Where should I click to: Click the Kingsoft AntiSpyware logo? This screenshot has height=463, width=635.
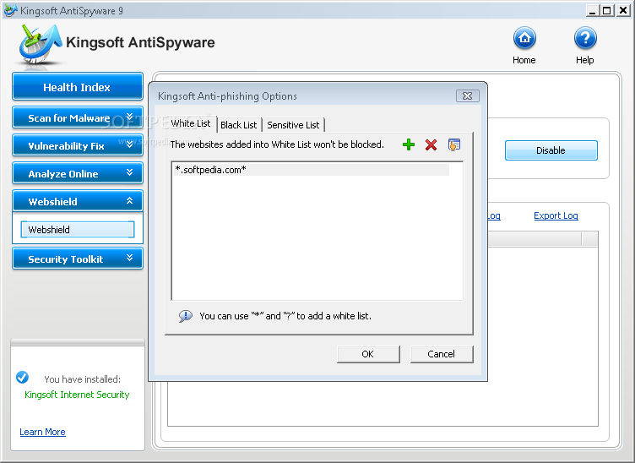click(x=40, y=45)
